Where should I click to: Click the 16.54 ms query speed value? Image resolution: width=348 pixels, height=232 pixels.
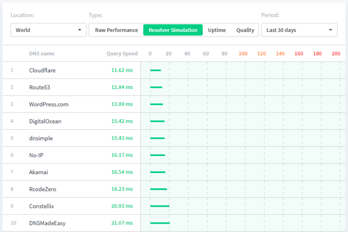122,172
